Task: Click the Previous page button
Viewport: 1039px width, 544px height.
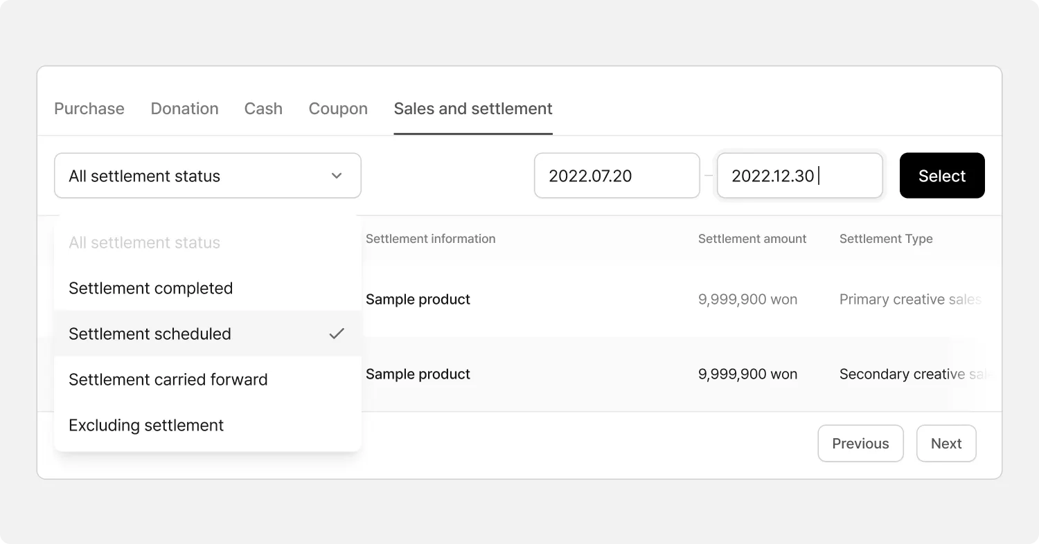Action: tap(860, 444)
